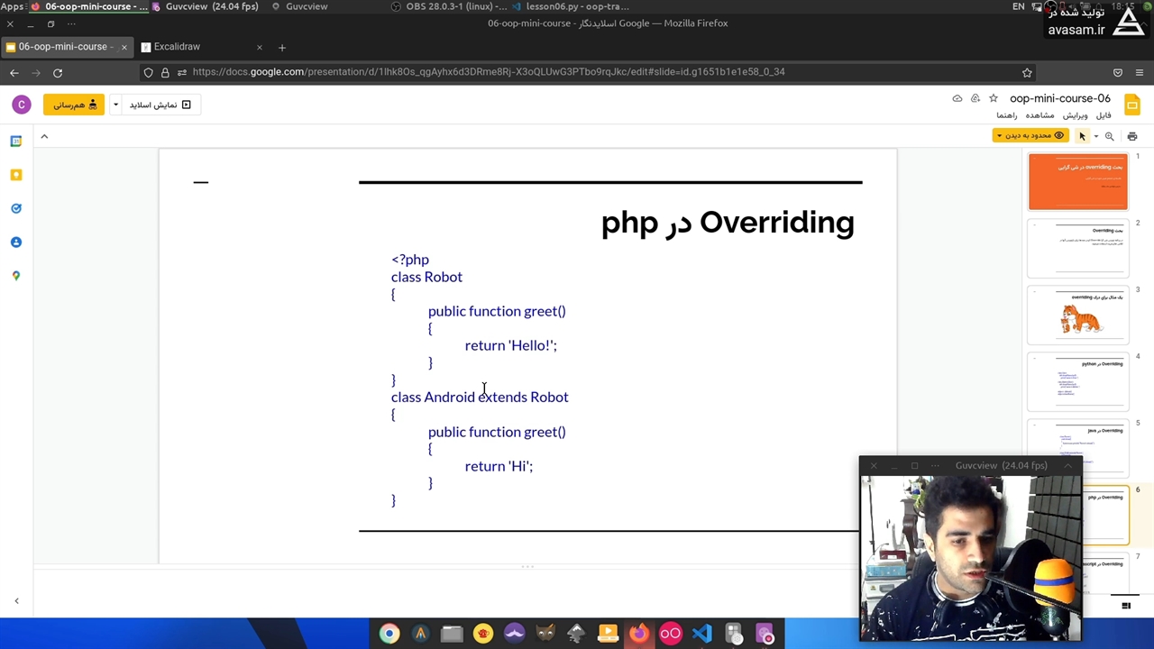Screen dimensions: 1154x649
Task: Click the yellow share (هم‌رسانی) button
Action: coord(74,105)
